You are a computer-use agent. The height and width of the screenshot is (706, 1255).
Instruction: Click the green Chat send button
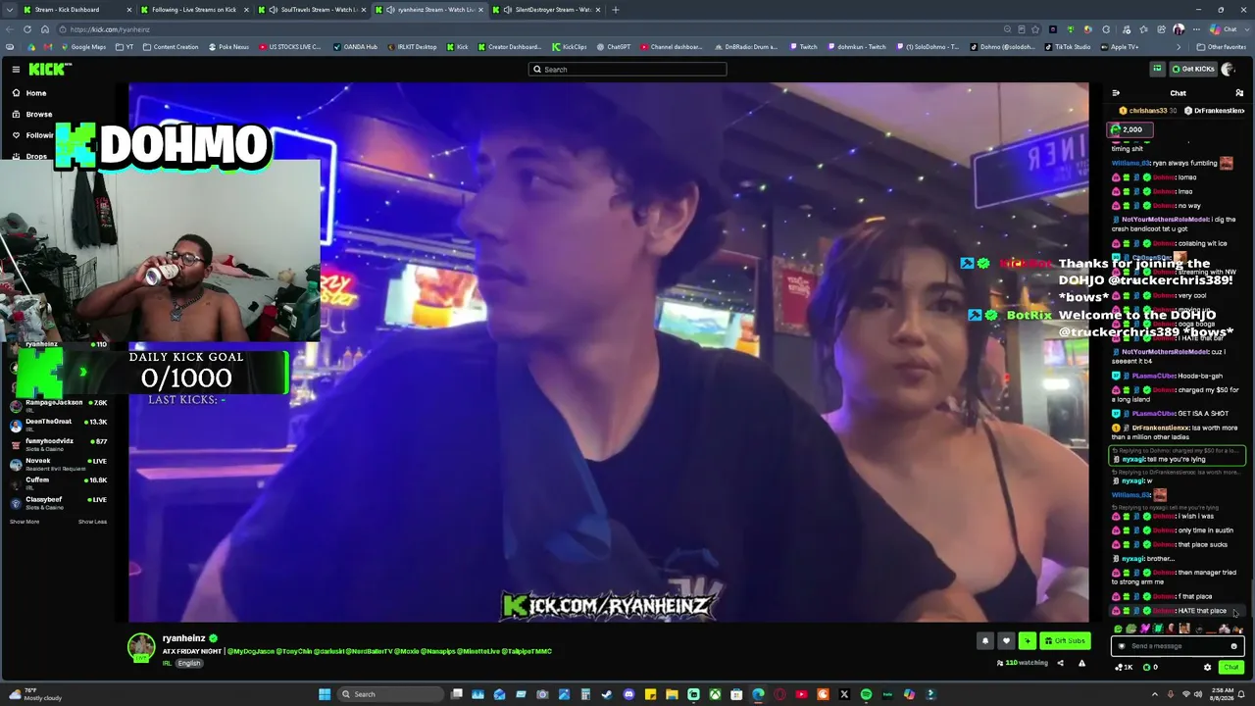tap(1231, 668)
